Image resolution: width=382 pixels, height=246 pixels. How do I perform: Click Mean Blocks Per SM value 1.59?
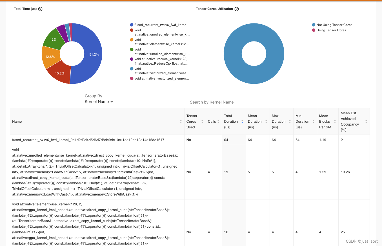pyautogui.click(x=323, y=172)
